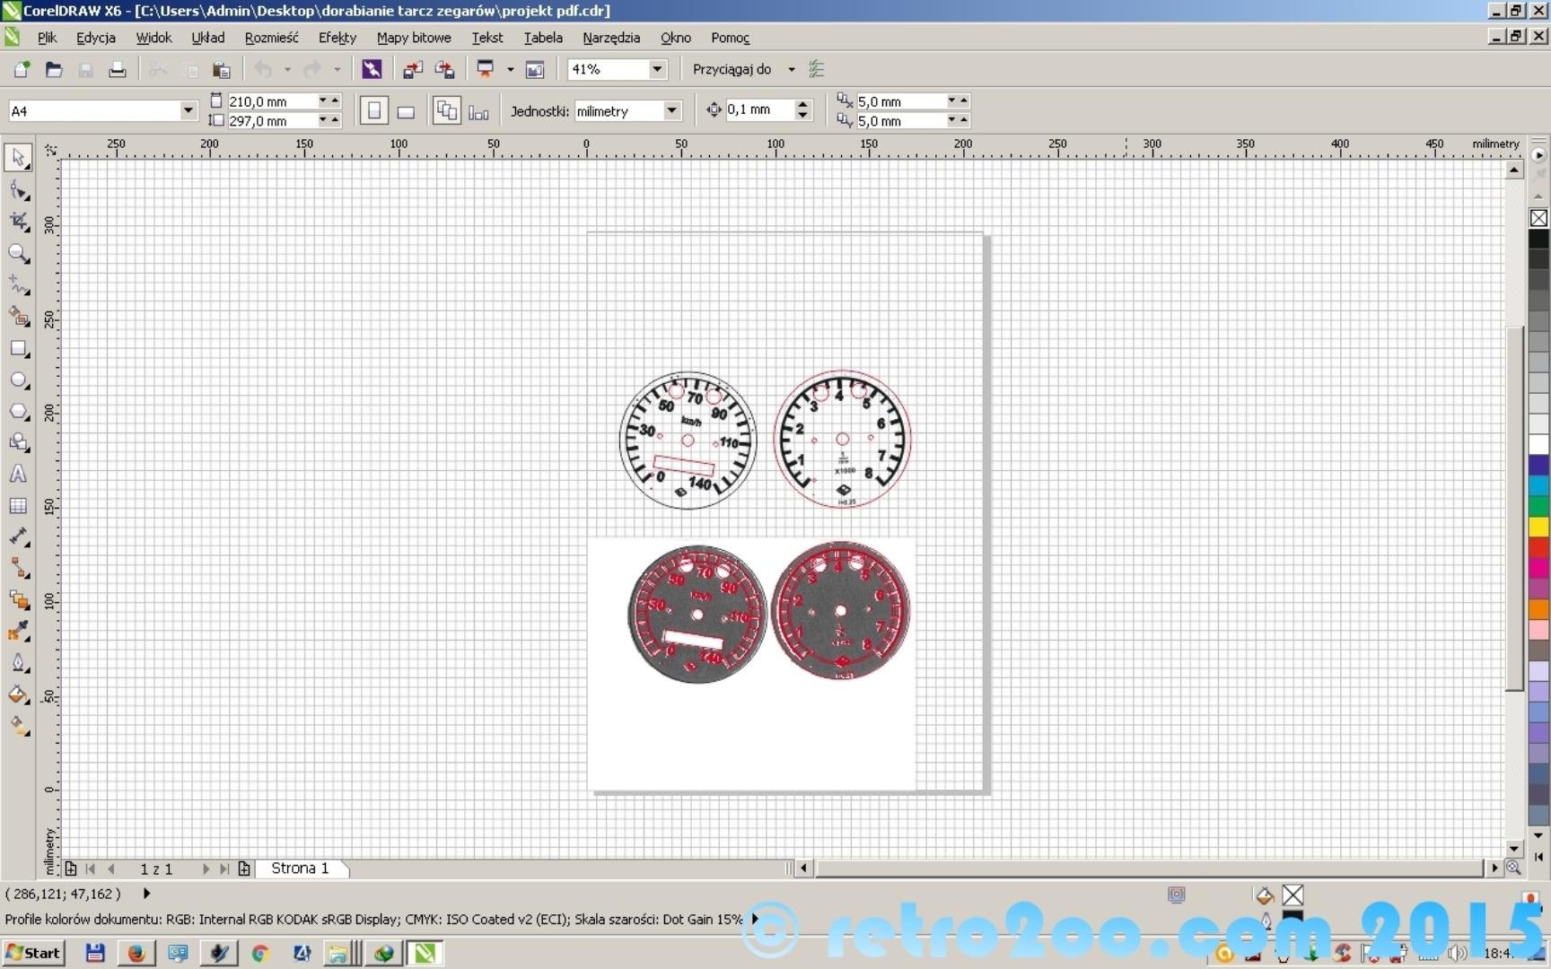Viewport: 1551px width, 969px height.
Task: Select the Table tool
Action: pos(18,506)
